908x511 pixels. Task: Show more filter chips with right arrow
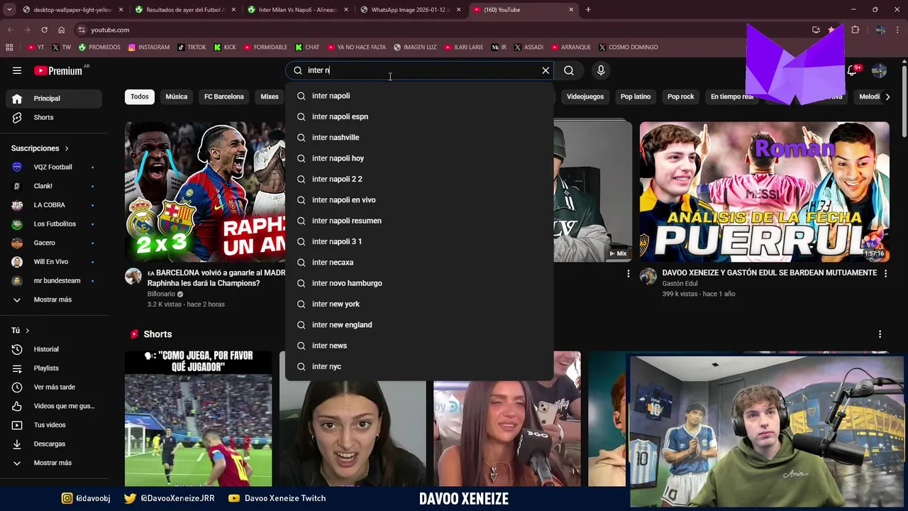(x=888, y=97)
